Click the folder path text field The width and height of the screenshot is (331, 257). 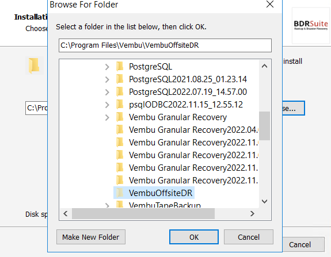click(x=165, y=45)
